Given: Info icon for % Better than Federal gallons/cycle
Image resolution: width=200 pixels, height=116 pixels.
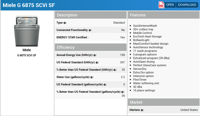Looking at the screenshot, I should point(123,92).
